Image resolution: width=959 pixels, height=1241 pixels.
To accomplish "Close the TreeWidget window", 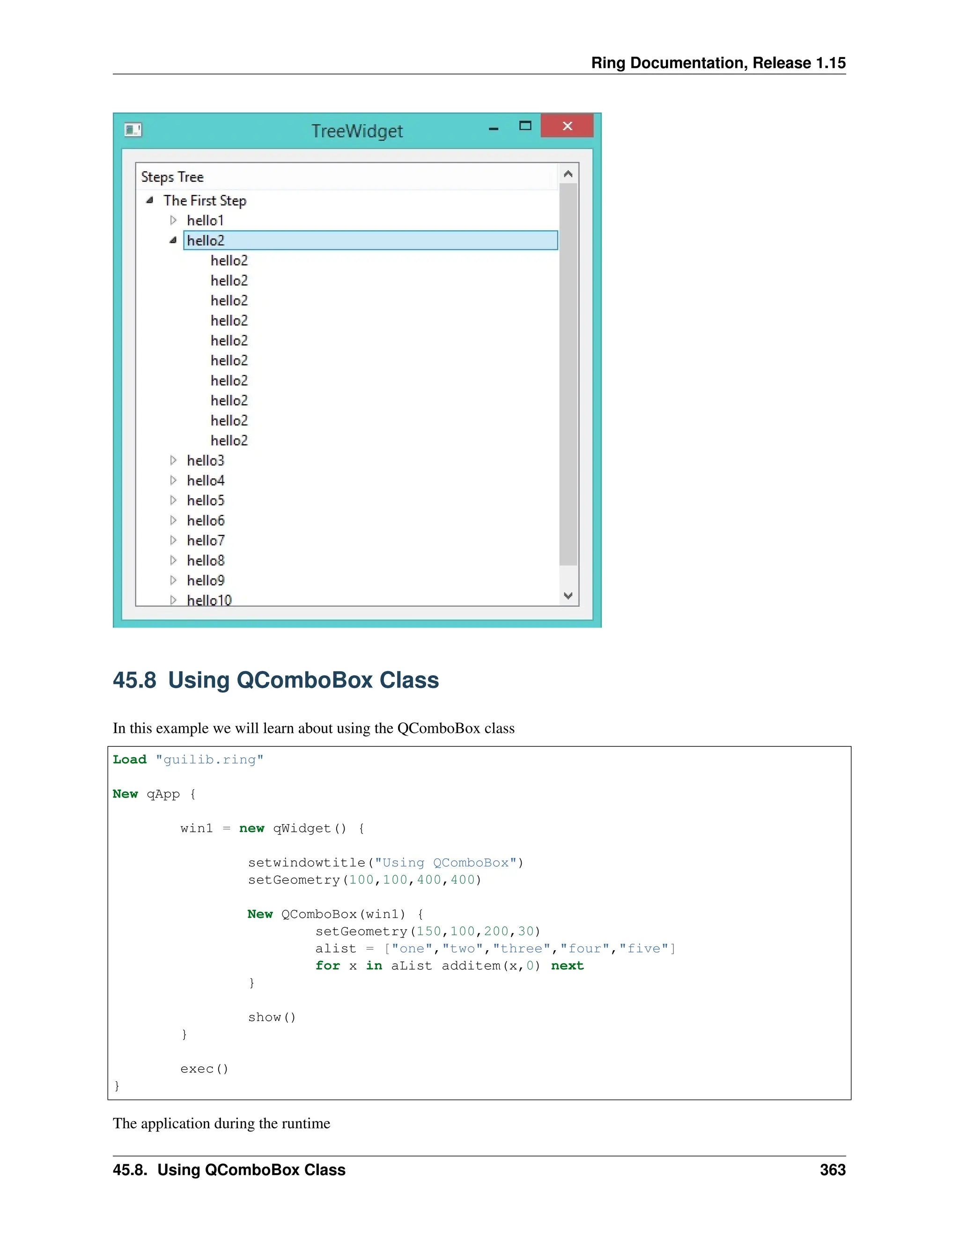I will 567,126.
